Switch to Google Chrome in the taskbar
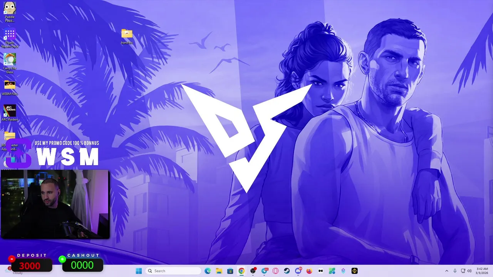493x277 pixels. pyautogui.click(x=241, y=271)
